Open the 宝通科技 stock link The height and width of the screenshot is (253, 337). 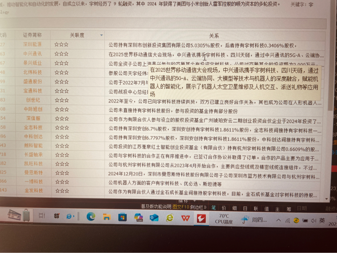coord(33,90)
